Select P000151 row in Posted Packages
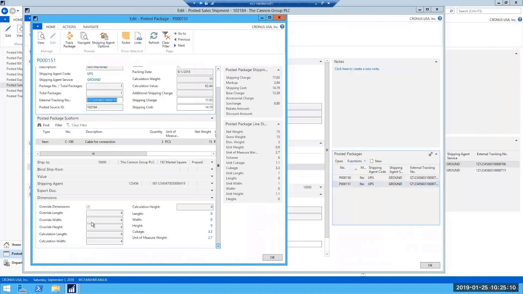The height and width of the screenshot is (294, 523). point(386,184)
